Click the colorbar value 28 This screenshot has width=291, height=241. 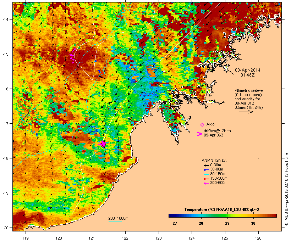[201, 223]
